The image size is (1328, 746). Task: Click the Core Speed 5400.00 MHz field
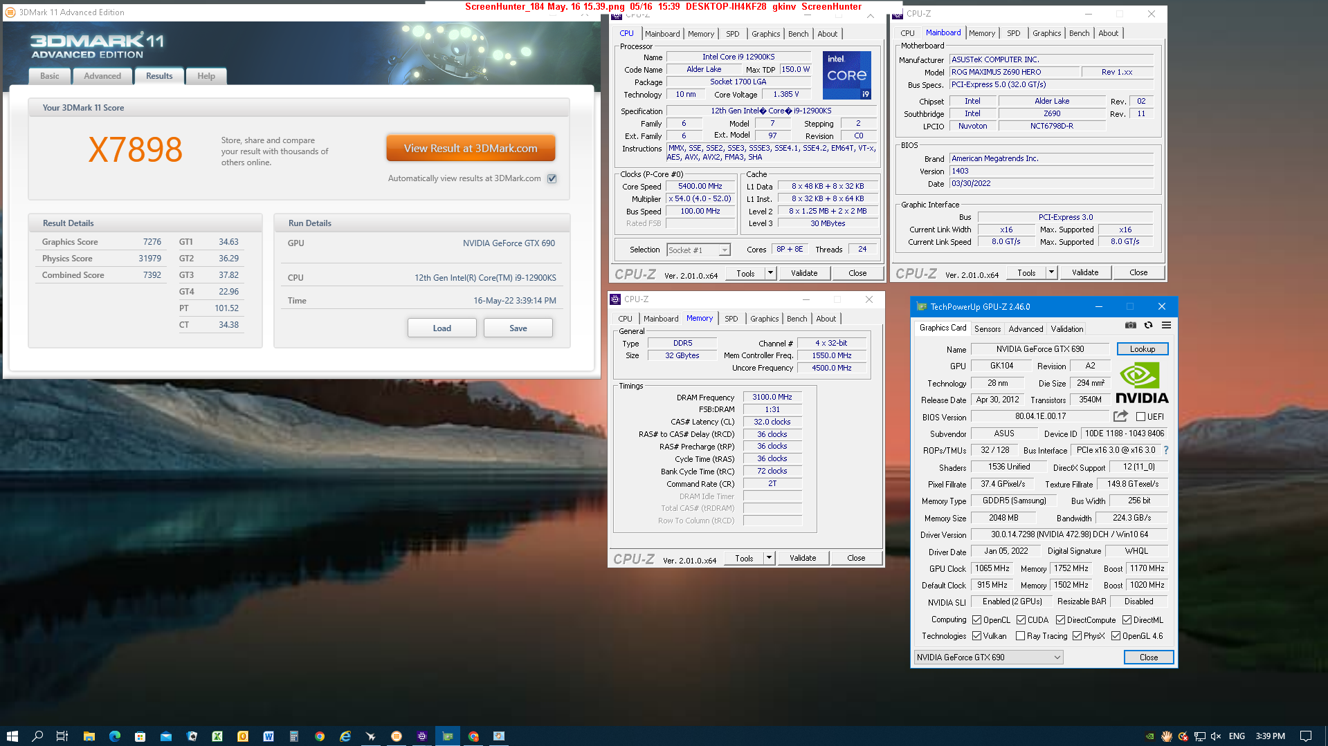click(x=700, y=186)
